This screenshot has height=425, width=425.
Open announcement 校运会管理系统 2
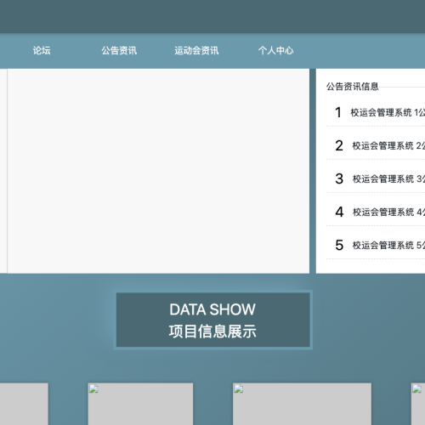click(x=388, y=145)
